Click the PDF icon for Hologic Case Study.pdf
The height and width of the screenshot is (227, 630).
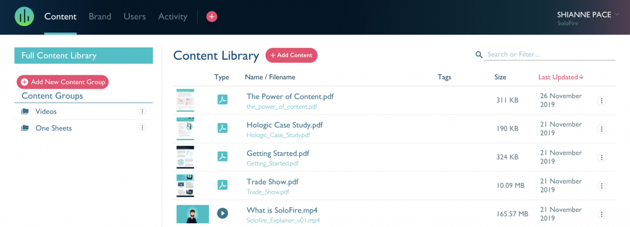point(222,128)
